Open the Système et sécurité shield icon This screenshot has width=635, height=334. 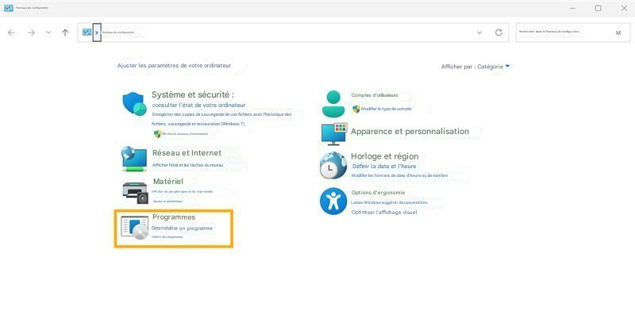(x=134, y=104)
